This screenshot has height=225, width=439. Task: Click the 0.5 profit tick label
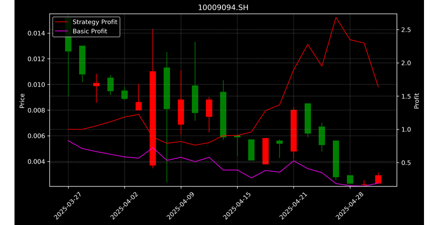(405, 162)
